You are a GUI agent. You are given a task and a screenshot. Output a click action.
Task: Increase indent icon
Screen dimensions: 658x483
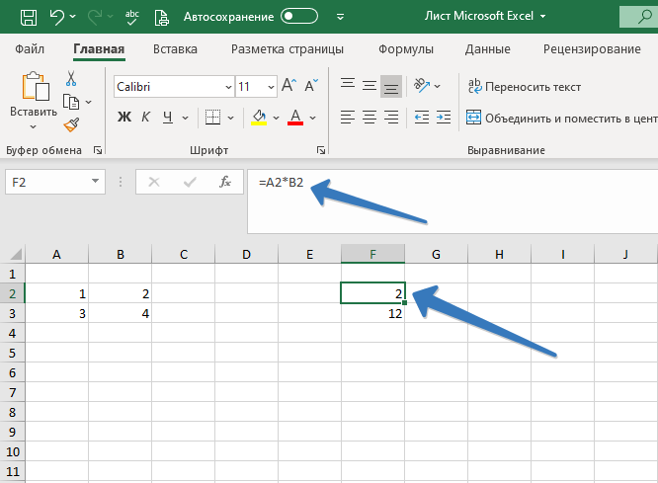444,118
